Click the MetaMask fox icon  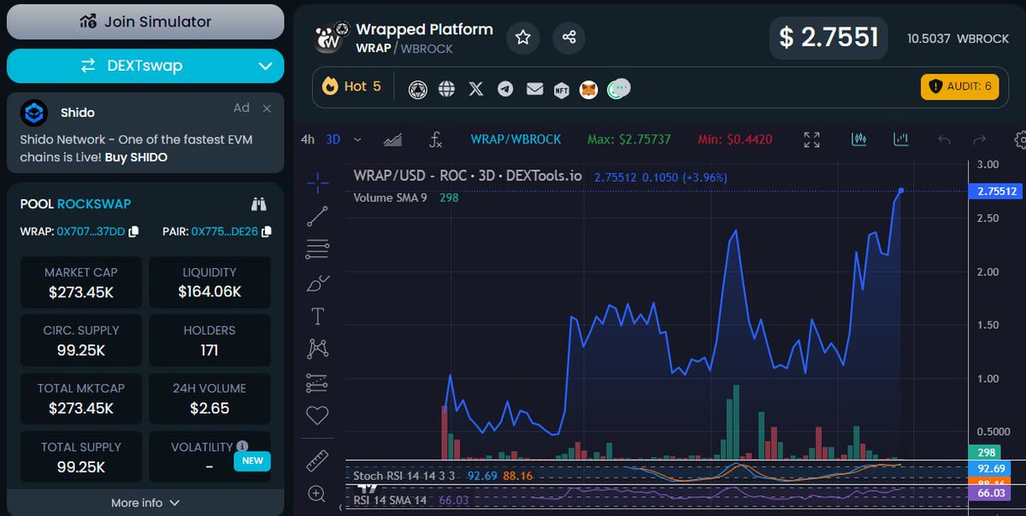click(588, 89)
